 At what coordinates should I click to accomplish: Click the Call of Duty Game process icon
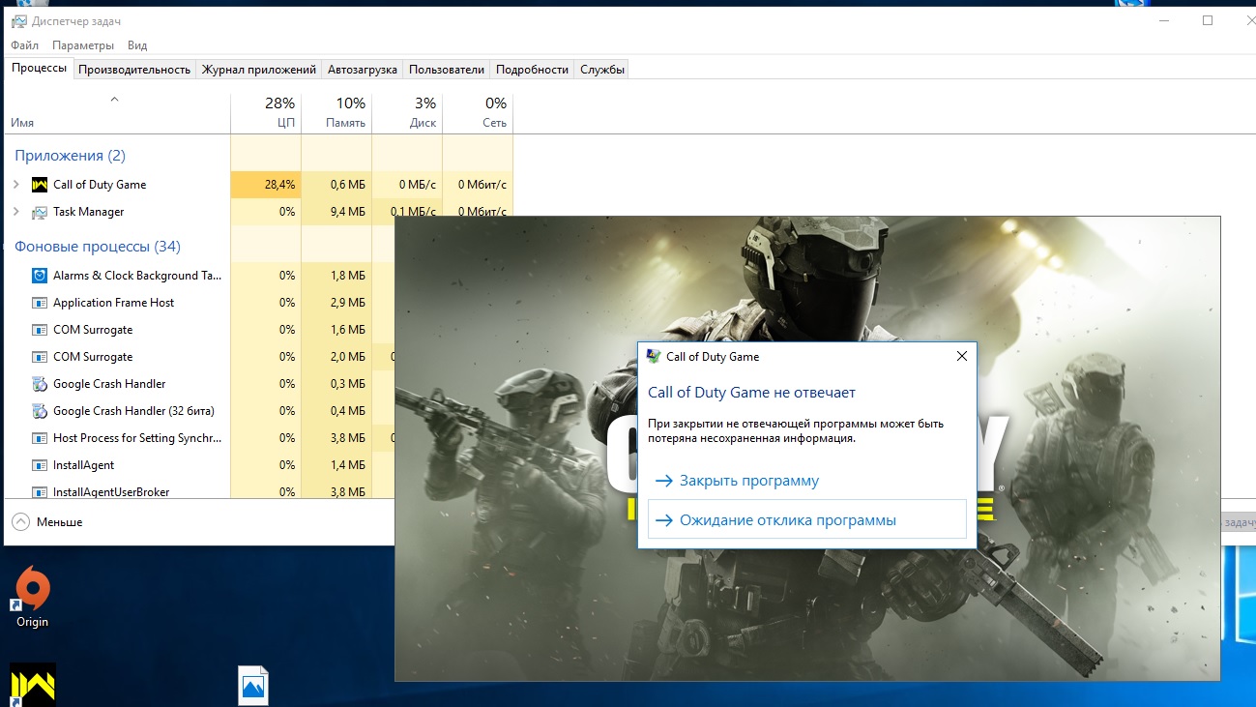click(x=40, y=185)
